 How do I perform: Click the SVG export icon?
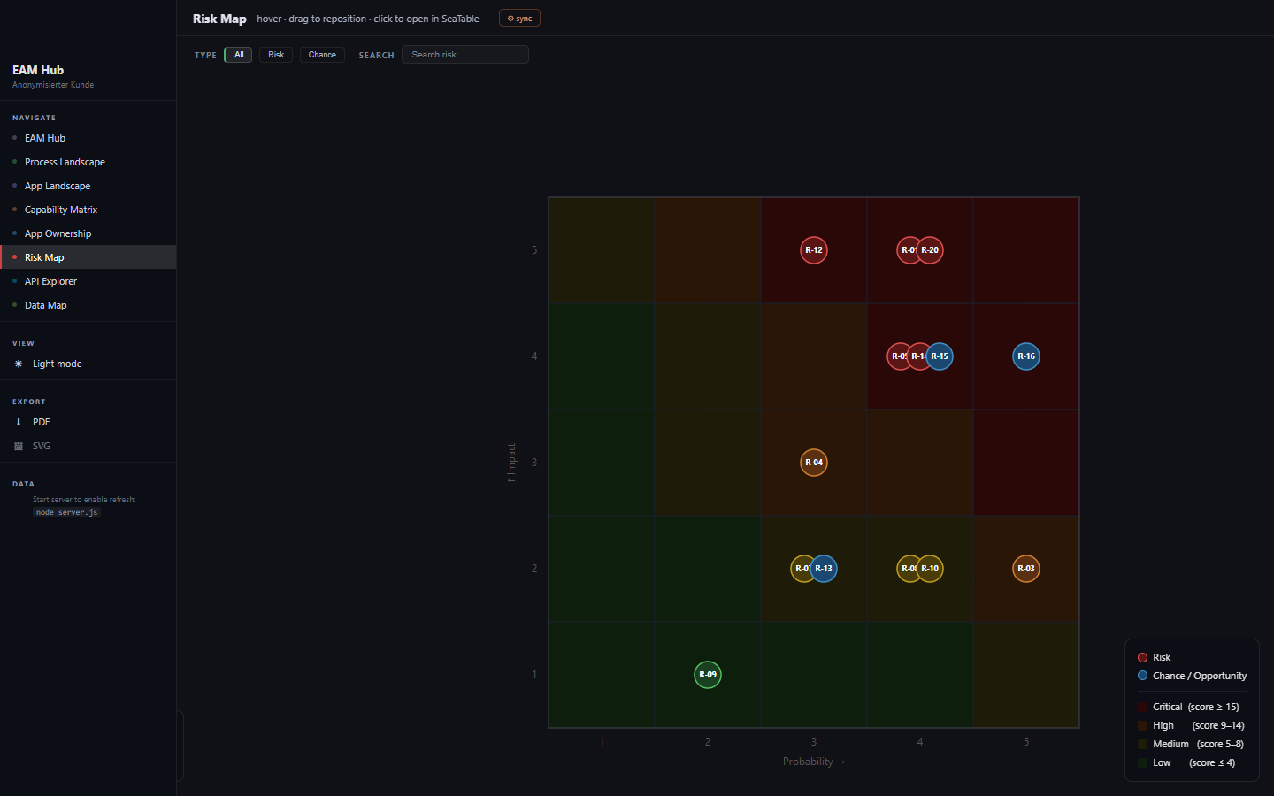(x=19, y=446)
